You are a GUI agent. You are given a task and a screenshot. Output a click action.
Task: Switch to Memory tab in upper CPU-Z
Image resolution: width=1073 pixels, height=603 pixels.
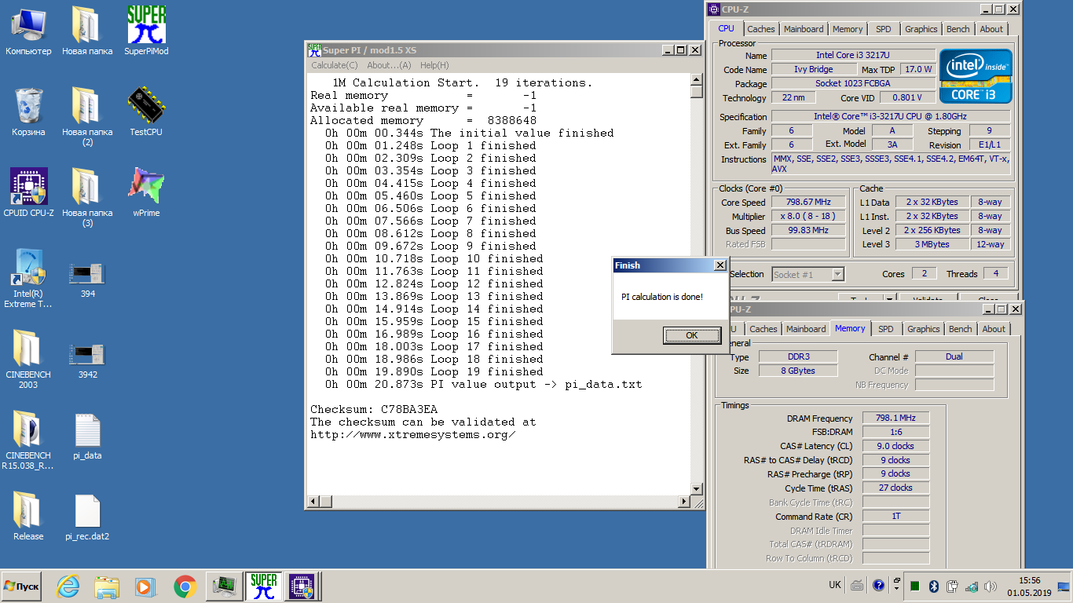[x=848, y=29]
